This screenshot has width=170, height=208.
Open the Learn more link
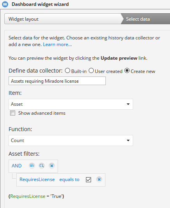click(x=57, y=44)
